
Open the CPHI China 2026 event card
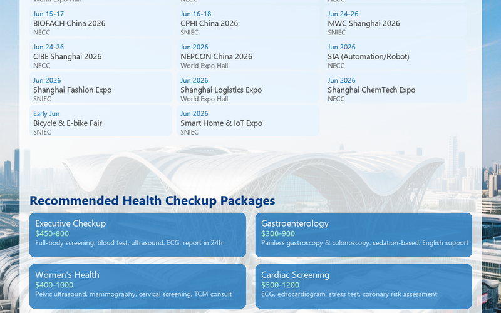click(248, 22)
